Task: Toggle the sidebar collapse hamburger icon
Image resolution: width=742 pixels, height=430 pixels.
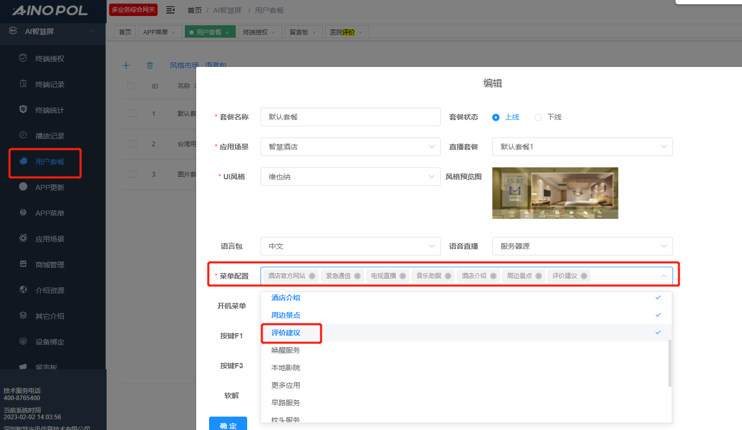Action: click(170, 10)
